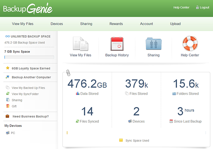The width and height of the screenshot is (213, 149).
Task: Click the green SyncFolder icon in sidebar
Action: 8,94
